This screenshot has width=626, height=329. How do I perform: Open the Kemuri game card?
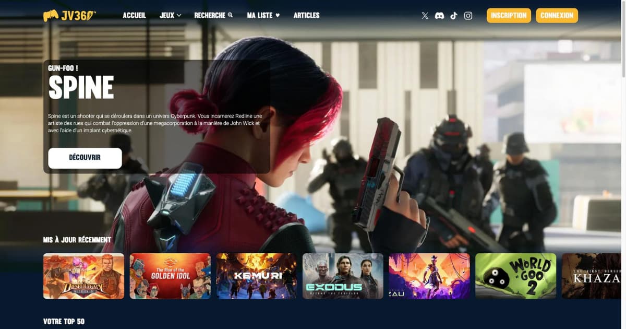click(x=257, y=276)
